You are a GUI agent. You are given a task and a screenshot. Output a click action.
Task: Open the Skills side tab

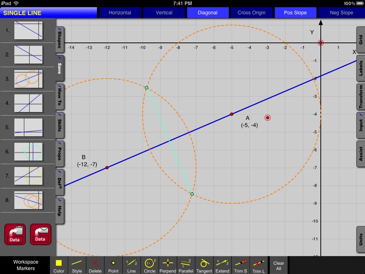pos(59,126)
